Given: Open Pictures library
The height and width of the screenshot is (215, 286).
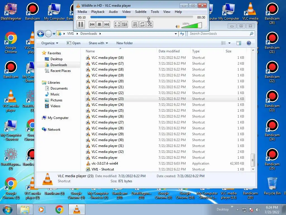Looking at the screenshot, I should (x=56, y=100).
